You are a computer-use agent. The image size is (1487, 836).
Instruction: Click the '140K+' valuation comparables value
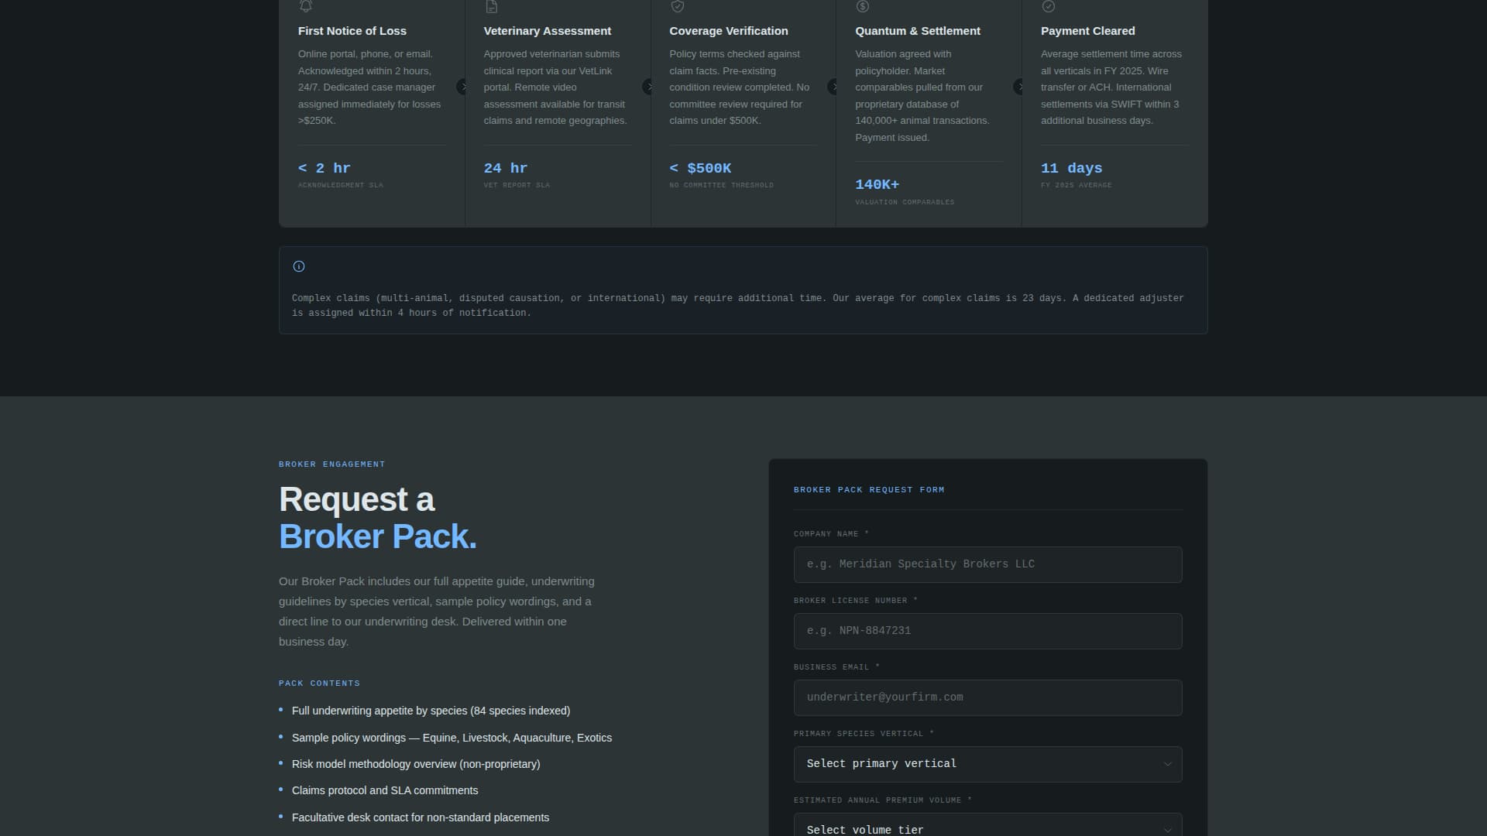coord(877,184)
